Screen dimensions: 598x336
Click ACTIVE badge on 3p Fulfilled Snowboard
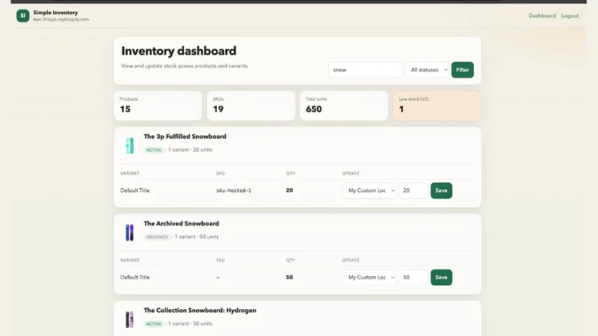(154, 150)
